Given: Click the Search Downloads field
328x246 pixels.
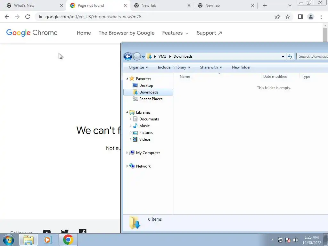Looking at the screenshot, I should 312,56.
